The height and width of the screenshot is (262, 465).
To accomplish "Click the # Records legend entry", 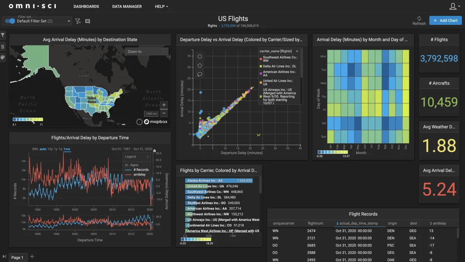I will click(137, 170).
